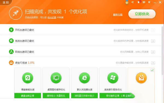
Task: Click the green lightning boot speed icon
Action: point(11,30)
